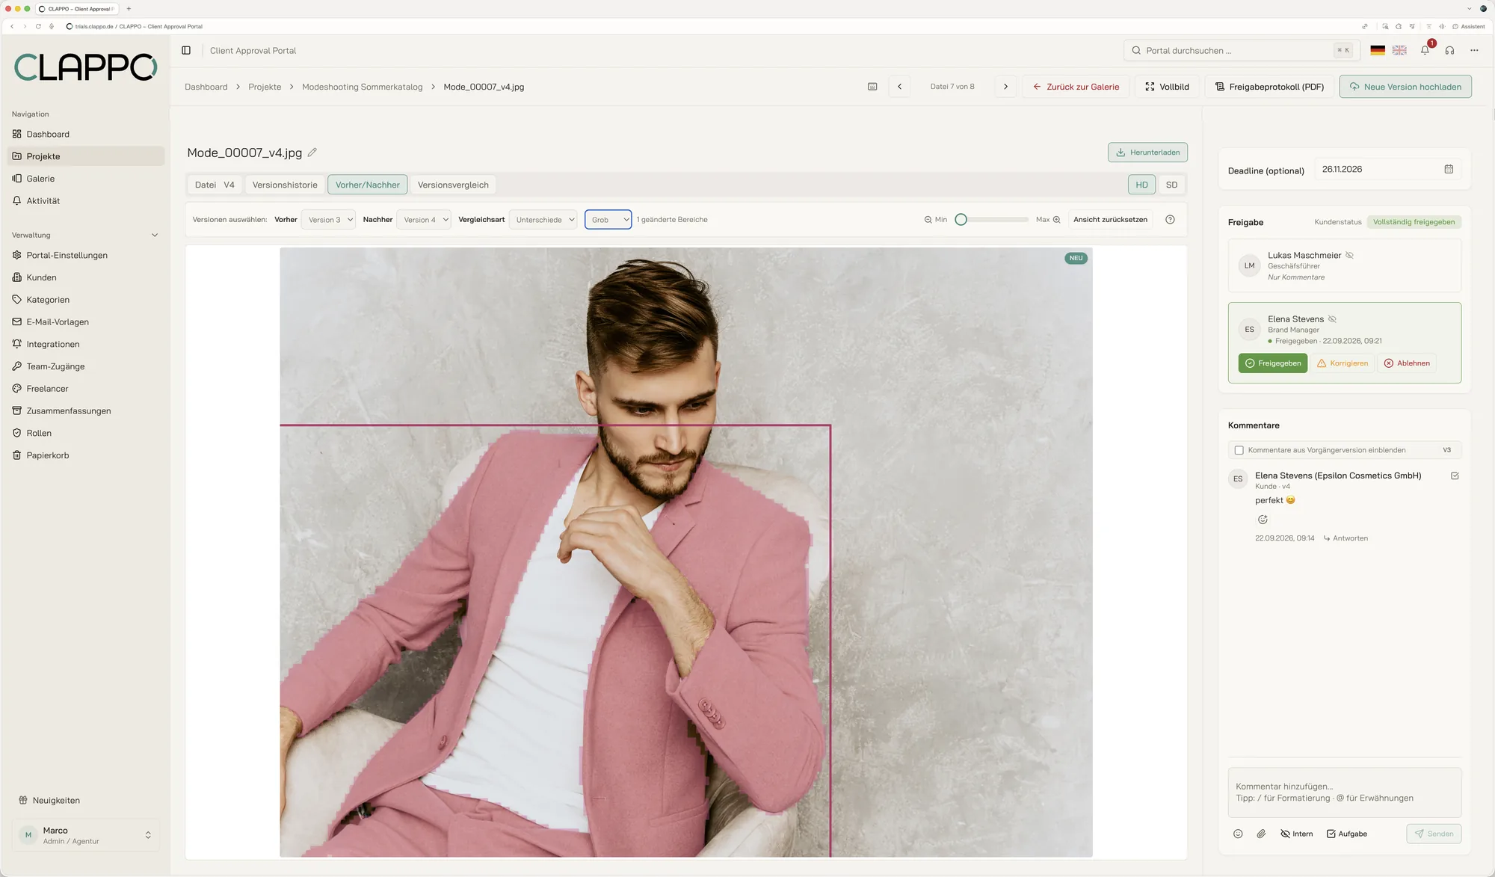Click the Kommentar hinzufügen text area
The image size is (1495, 877).
point(1344,793)
